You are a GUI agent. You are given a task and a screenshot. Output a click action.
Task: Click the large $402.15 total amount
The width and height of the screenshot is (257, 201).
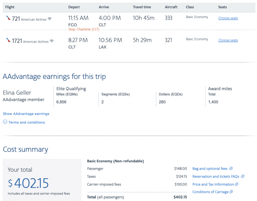(28, 183)
